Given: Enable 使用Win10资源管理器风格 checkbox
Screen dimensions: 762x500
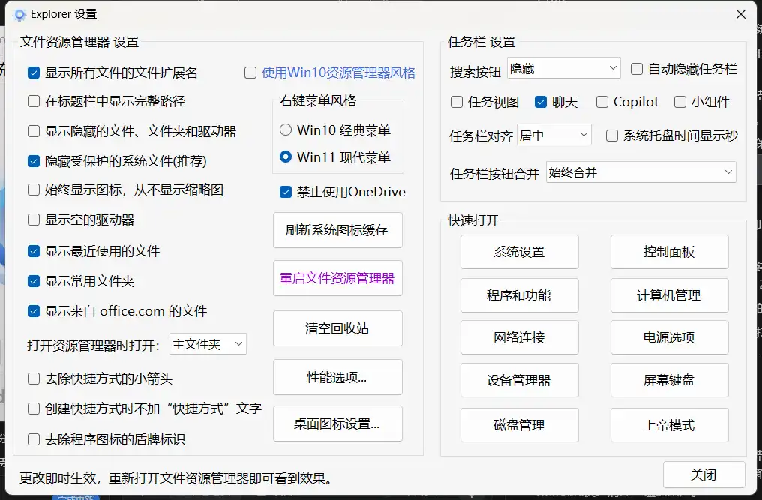Looking at the screenshot, I should [x=250, y=73].
